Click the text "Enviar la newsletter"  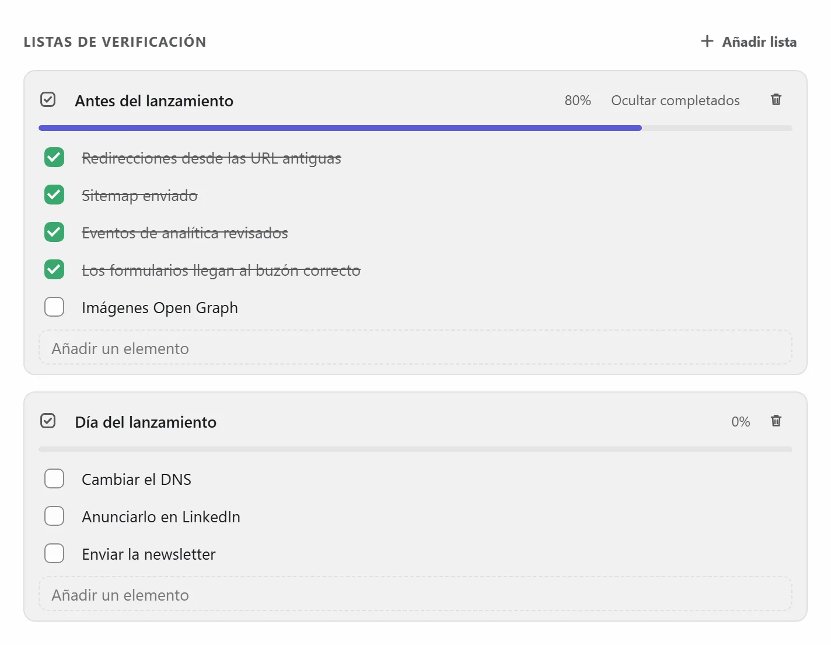[x=149, y=554]
